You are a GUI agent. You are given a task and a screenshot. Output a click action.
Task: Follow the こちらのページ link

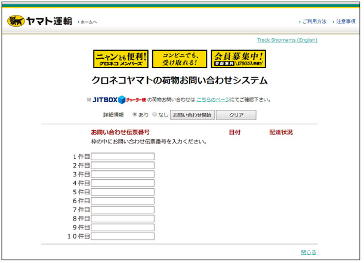[x=215, y=99]
